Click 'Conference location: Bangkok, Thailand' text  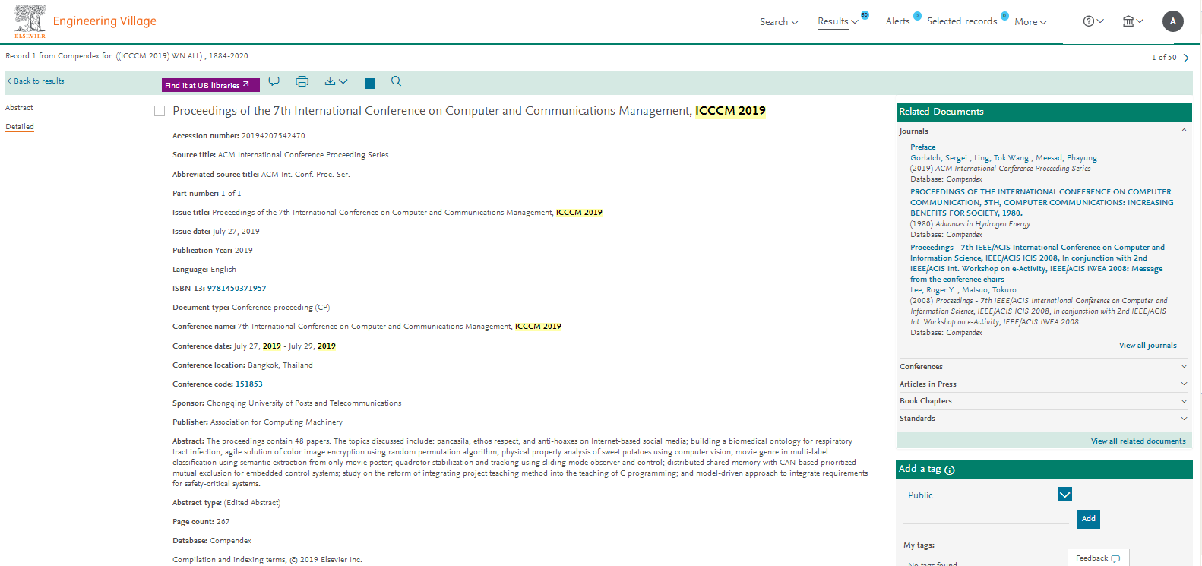click(x=242, y=365)
